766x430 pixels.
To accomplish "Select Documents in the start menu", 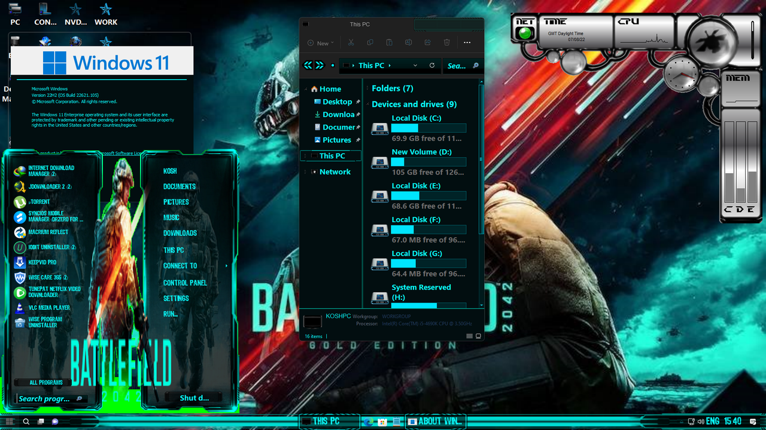I will [x=180, y=186].
